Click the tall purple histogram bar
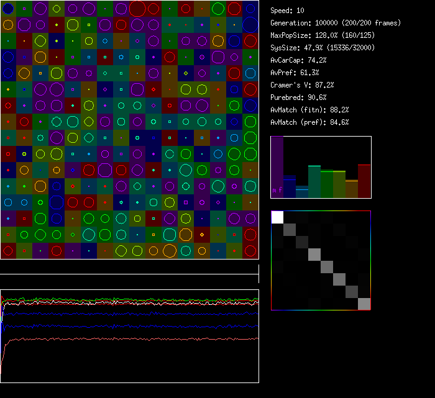The width and height of the screenshot is (435, 398). tap(277, 167)
